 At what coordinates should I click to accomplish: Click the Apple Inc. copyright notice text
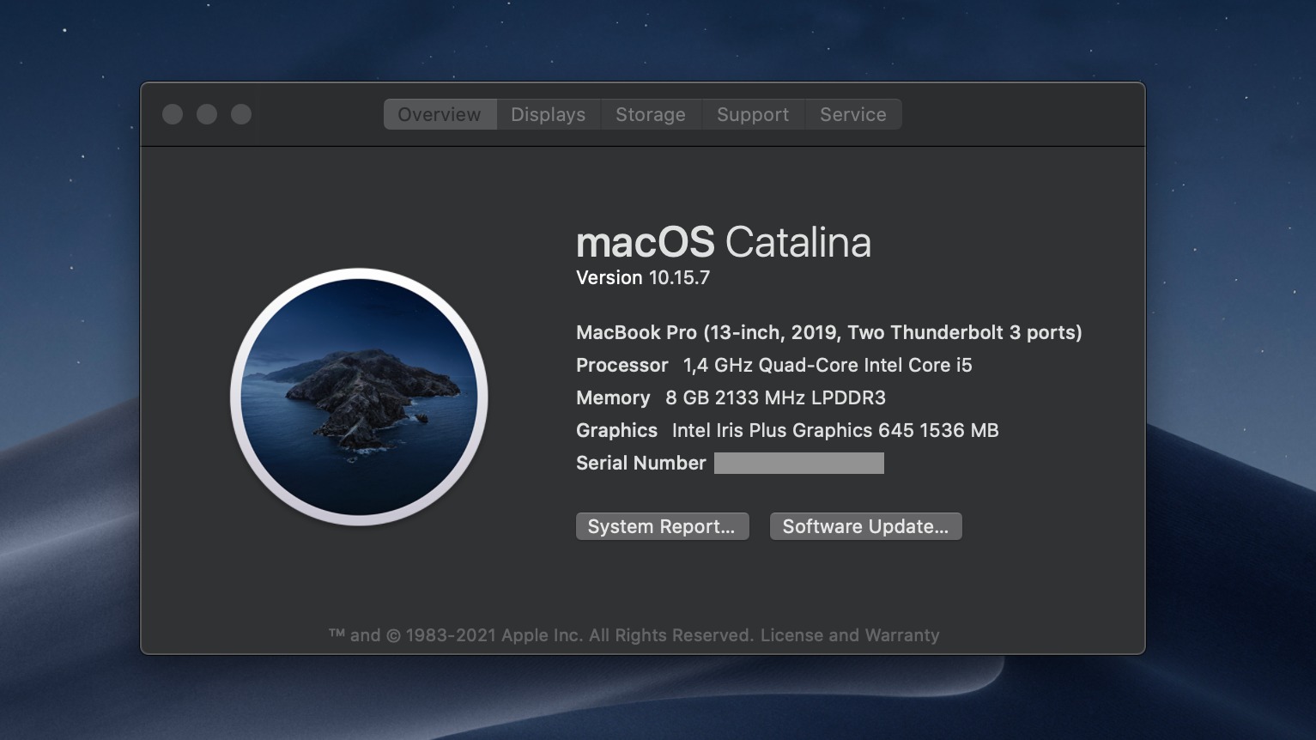(542, 635)
